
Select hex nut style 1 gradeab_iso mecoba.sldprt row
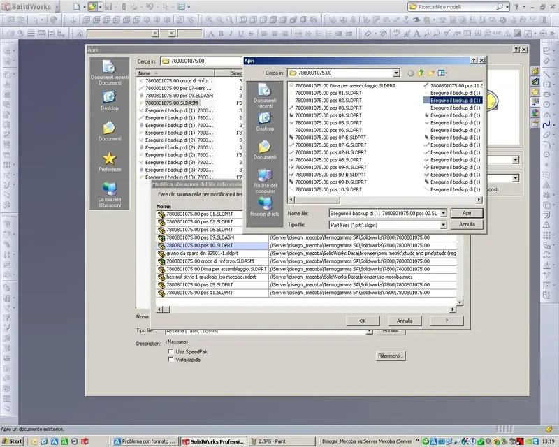[x=306, y=277]
